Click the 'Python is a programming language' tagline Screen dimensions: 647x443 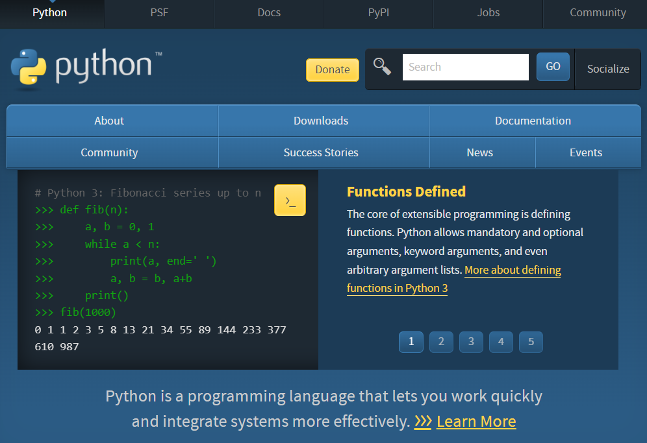(324, 409)
